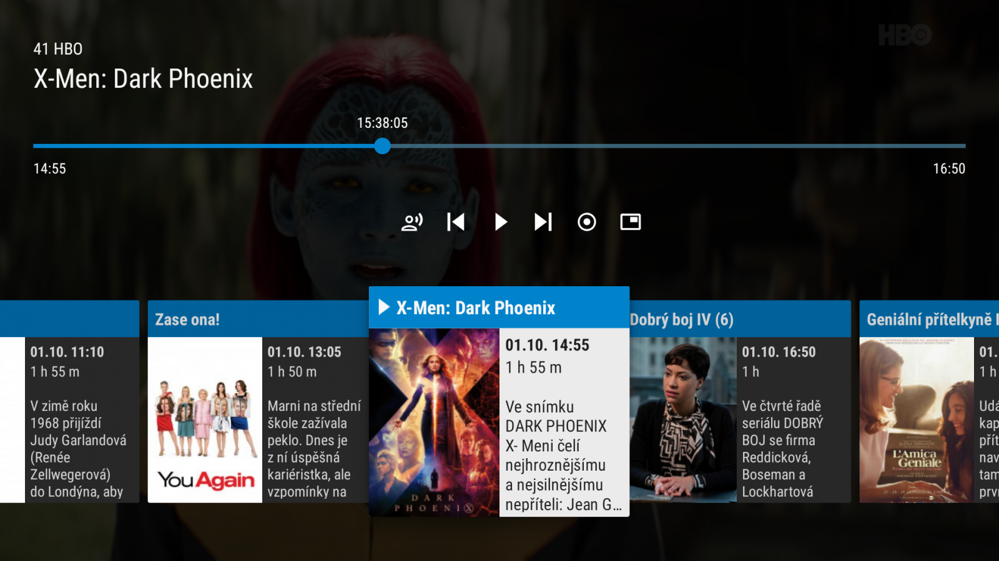This screenshot has width=999, height=561.
Task: Skip to next programme
Action: [543, 222]
